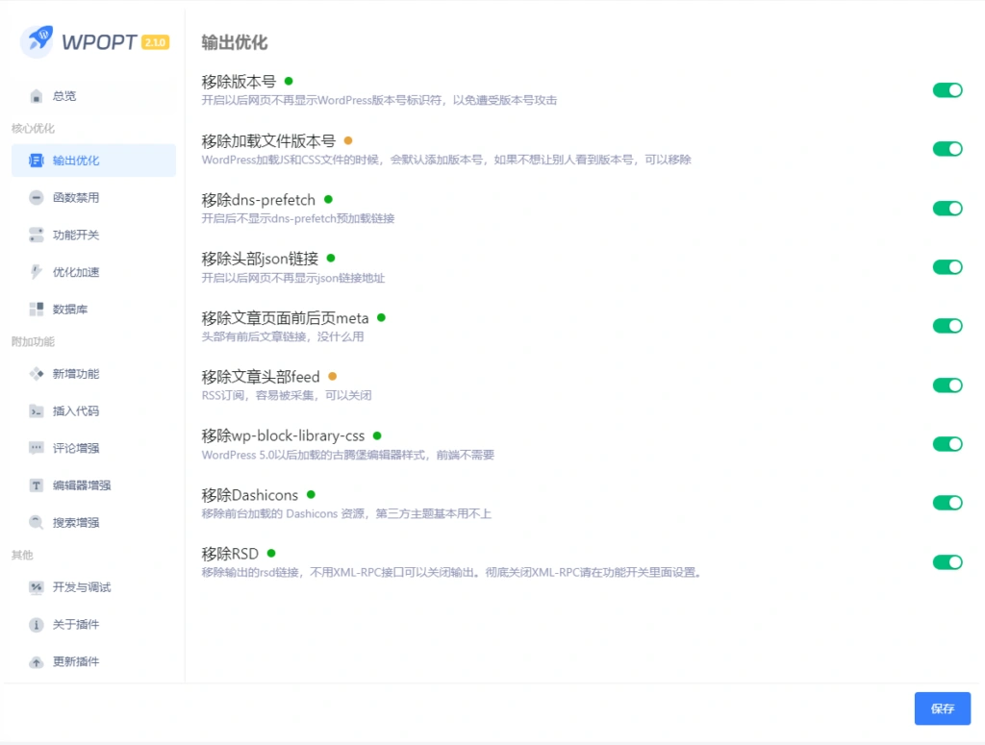Click the 编辑器增强 T icon
This screenshot has width=985, height=745.
click(x=37, y=485)
